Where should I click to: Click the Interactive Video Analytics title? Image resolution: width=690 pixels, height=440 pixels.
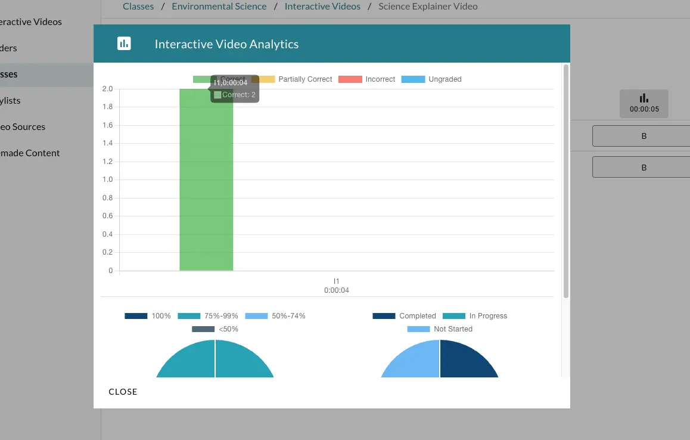coord(226,44)
